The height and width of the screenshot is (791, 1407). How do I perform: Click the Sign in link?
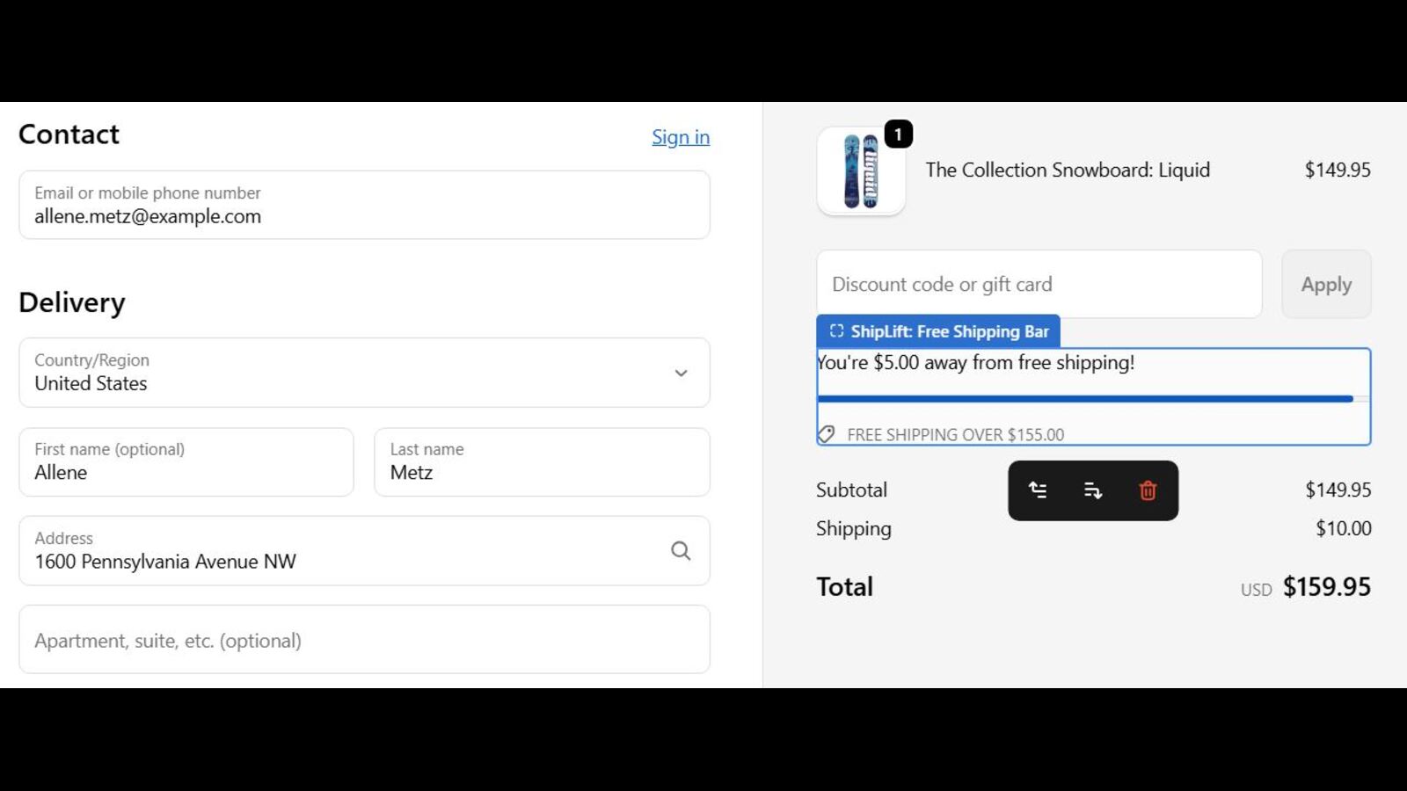681,137
